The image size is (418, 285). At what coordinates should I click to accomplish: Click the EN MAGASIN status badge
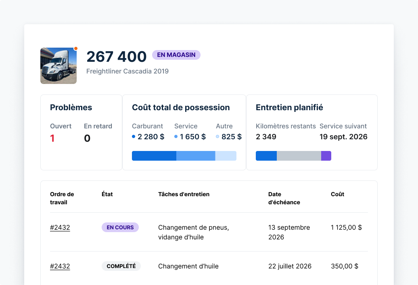pyautogui.click(x=176, y=55)
